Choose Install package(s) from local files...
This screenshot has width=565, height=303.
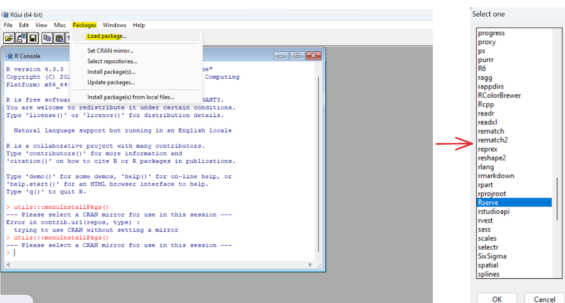click(136, 97)
